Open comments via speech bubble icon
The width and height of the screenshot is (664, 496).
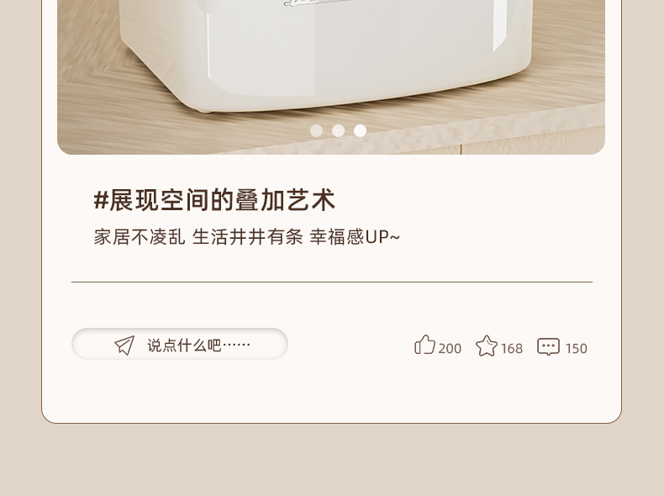coord(548,346)
